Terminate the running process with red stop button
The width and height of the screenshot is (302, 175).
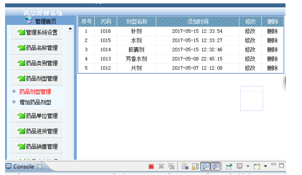[151, 167]
